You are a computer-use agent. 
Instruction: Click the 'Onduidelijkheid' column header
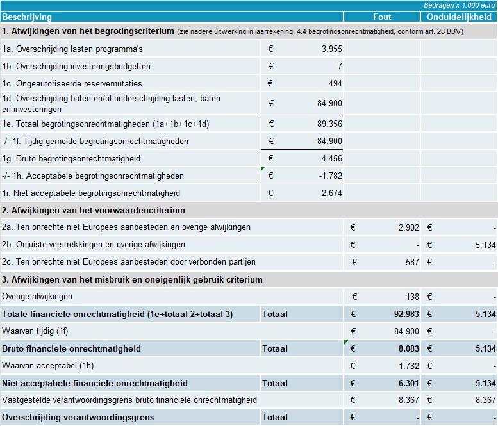coord(459,17)
